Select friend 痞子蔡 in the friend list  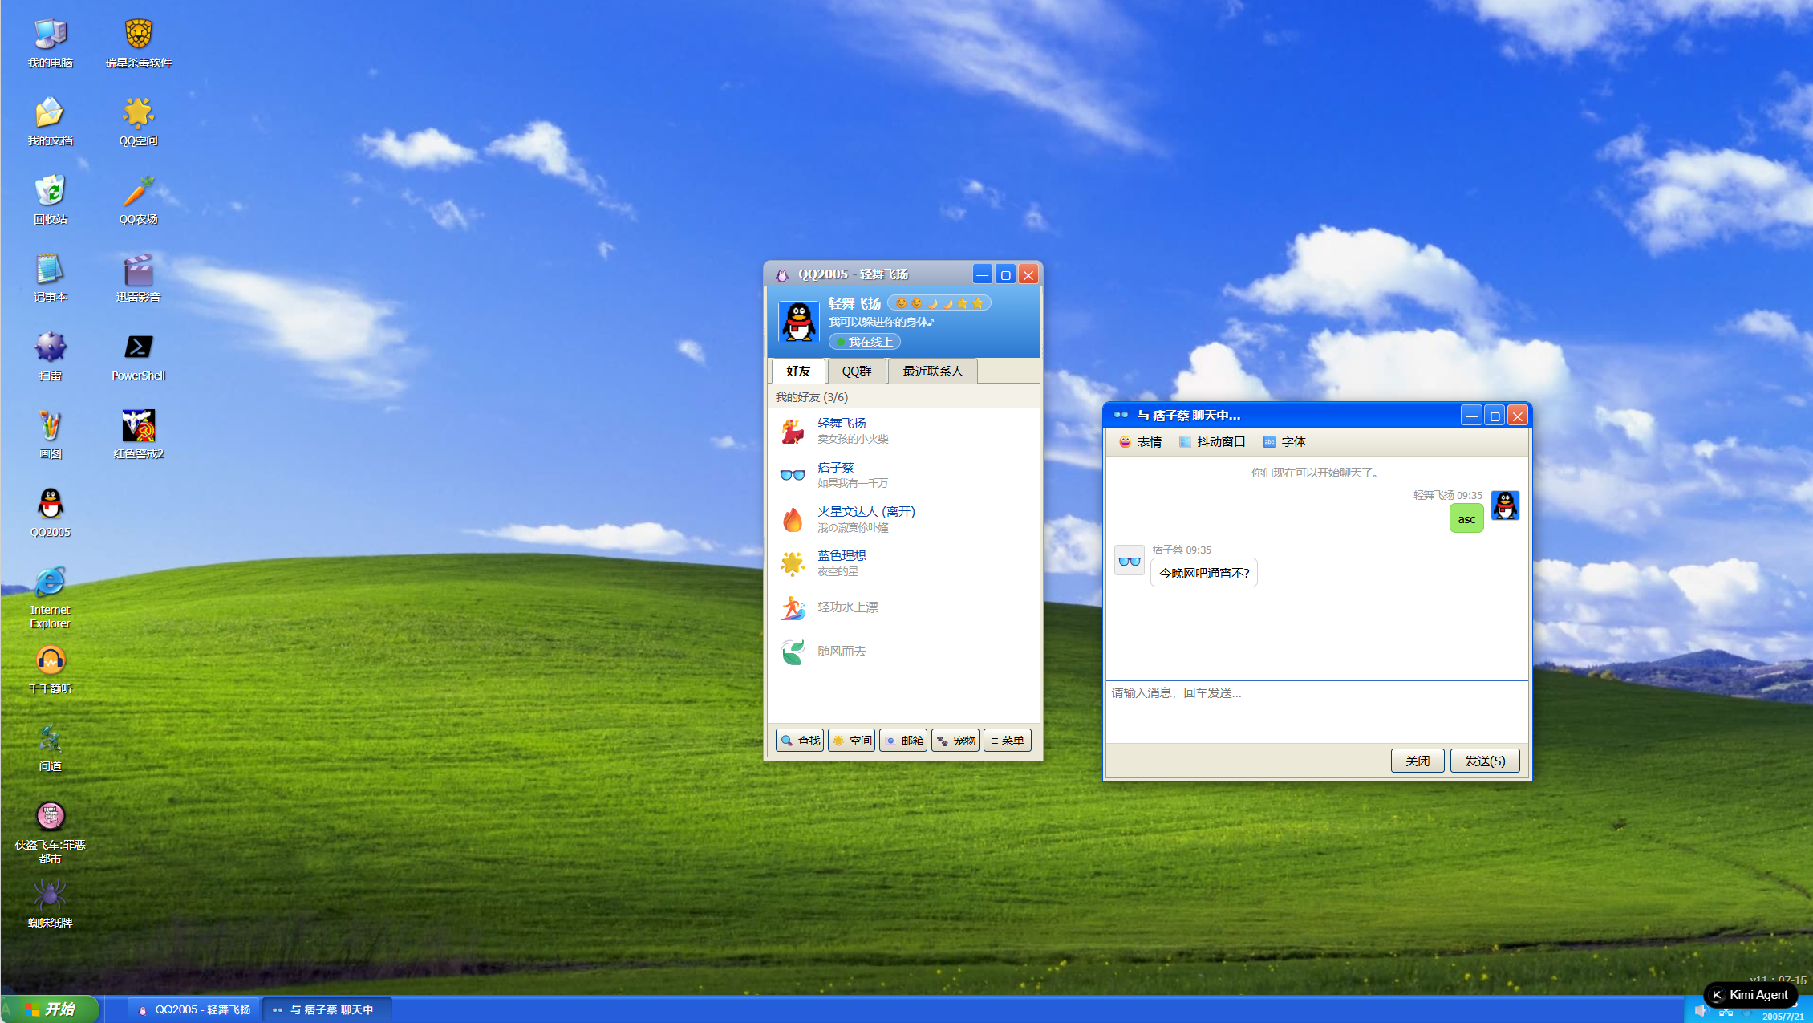tap(903, 475)
